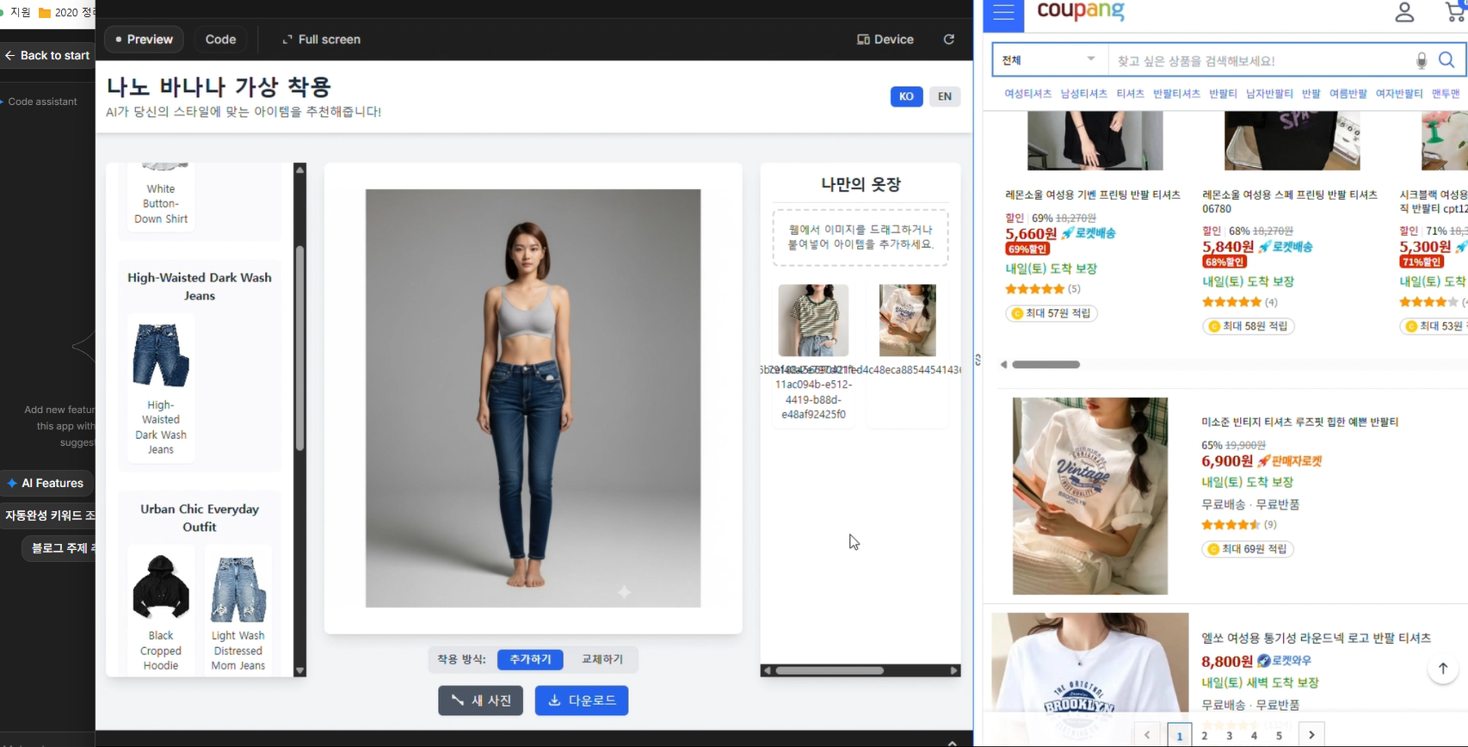Select the striped shirt in my closet
1468x747 pixels.
(813, 320)
